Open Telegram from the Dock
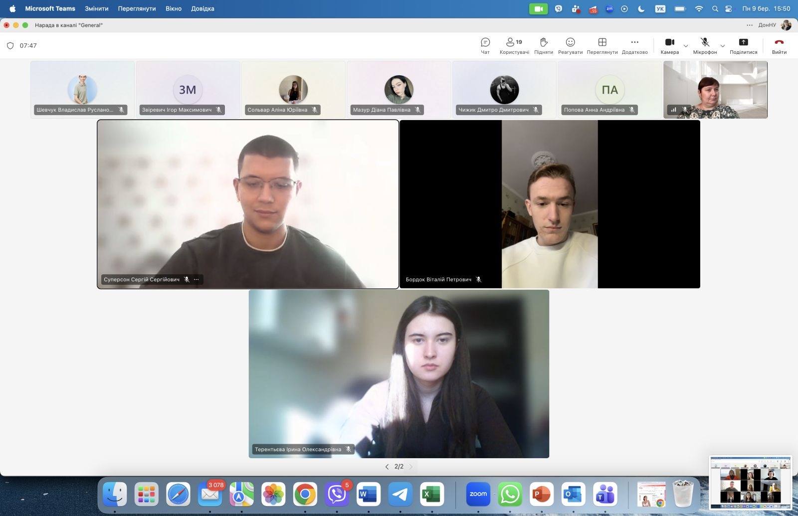The width and height of the screenshot is (798, 516). click(x=400, y=494)
